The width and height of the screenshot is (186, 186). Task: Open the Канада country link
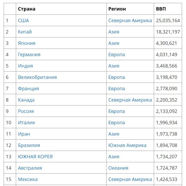[x=26, y=100]
